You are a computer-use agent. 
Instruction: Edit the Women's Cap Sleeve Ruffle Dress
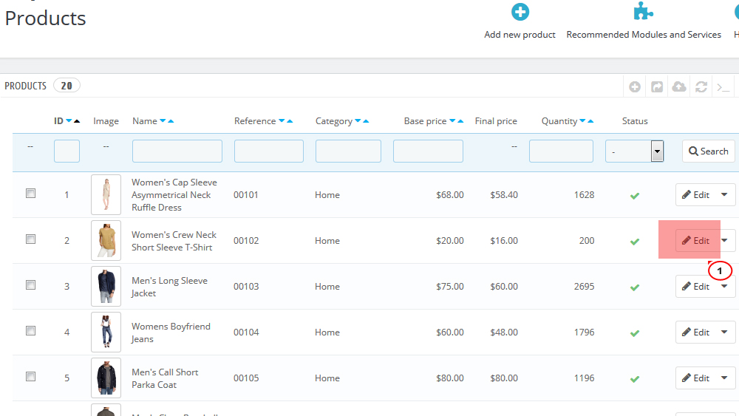[x=695, y=194]
